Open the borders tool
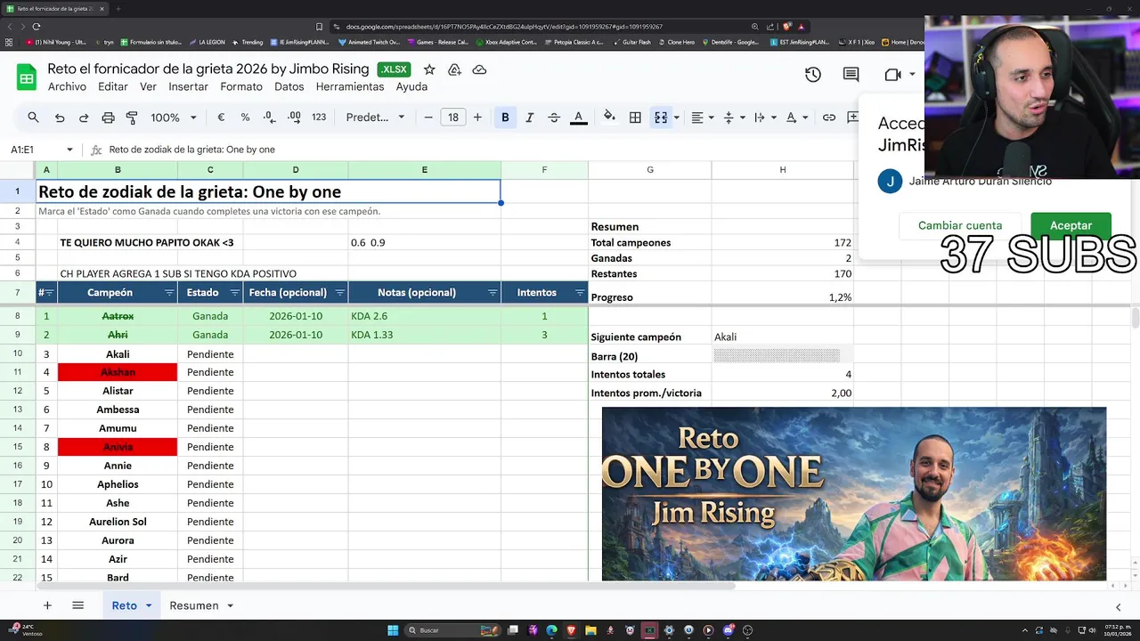 point(635,118)
